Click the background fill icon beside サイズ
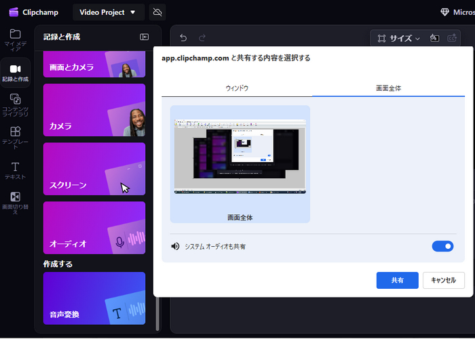 point(435,38)
